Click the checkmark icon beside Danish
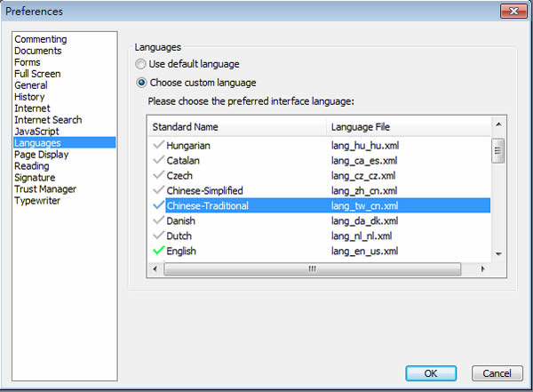 pyautogui.click(x=158, y=220)
